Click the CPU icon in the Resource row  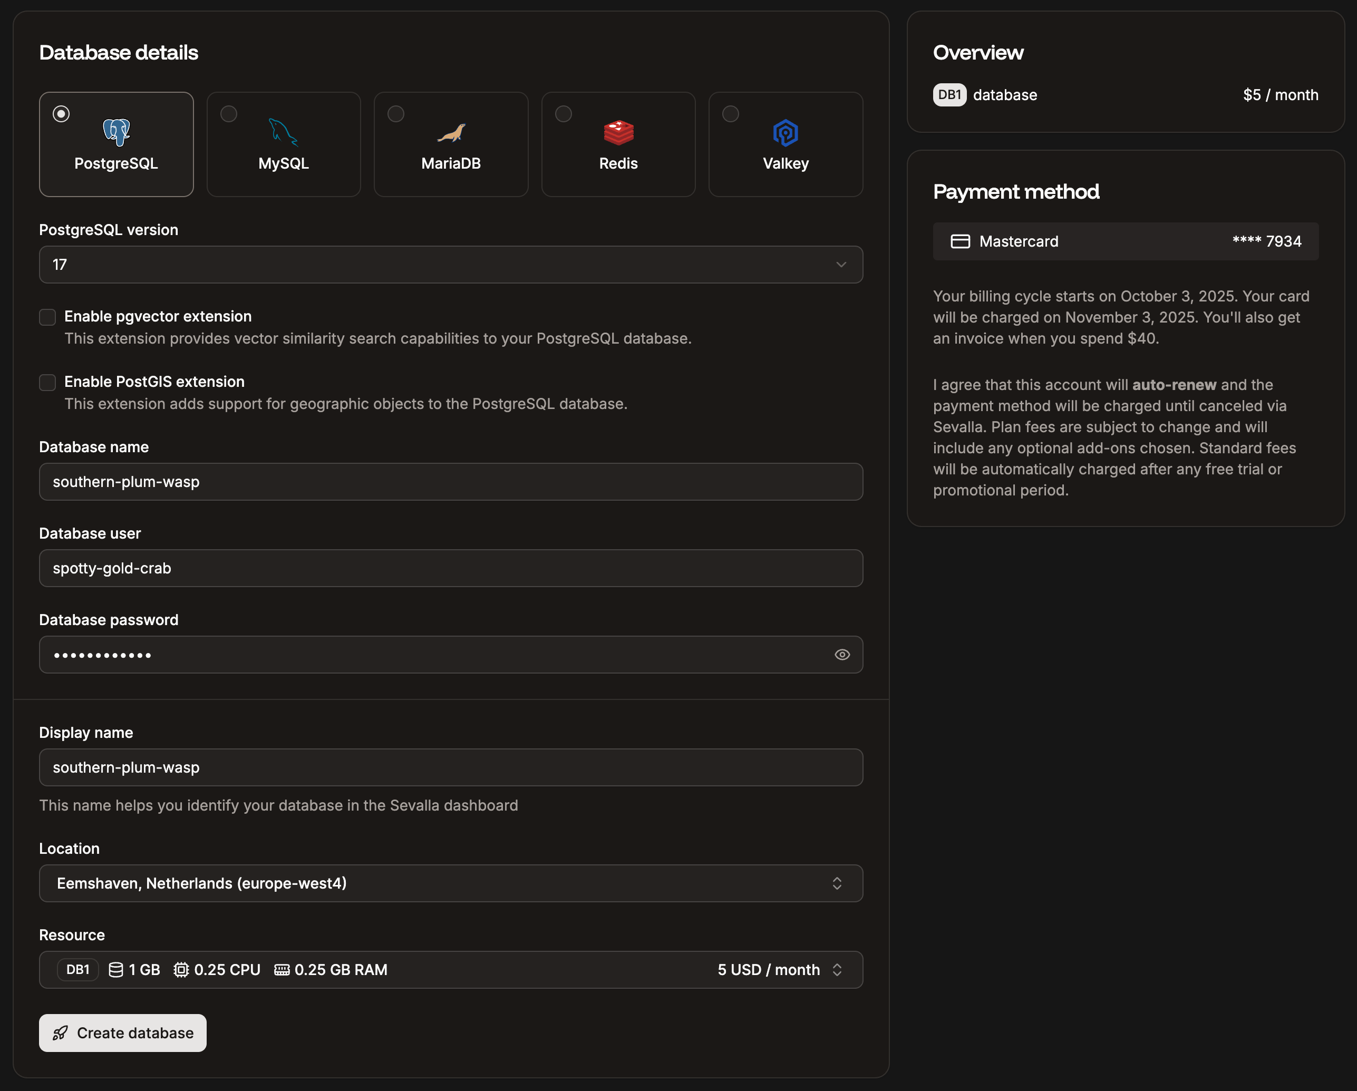[x=181, y=970]
